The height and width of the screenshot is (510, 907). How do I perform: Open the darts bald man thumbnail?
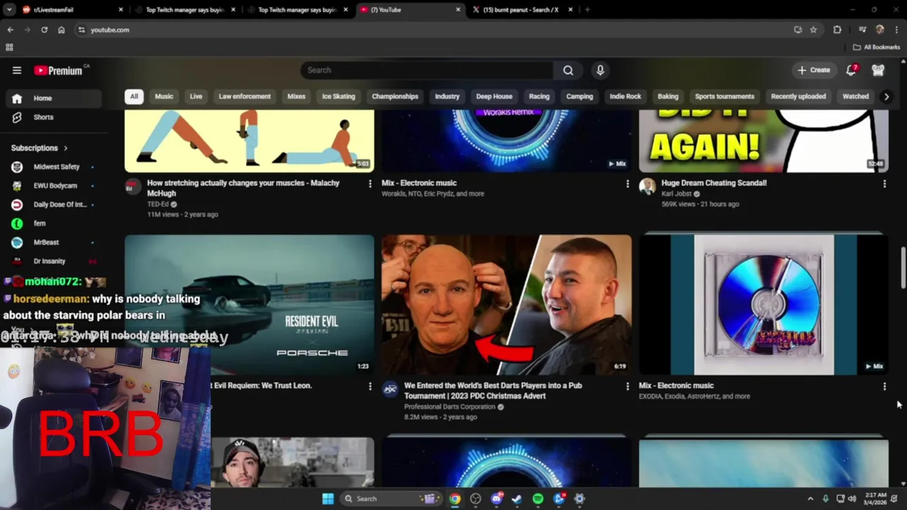point(507,305)
